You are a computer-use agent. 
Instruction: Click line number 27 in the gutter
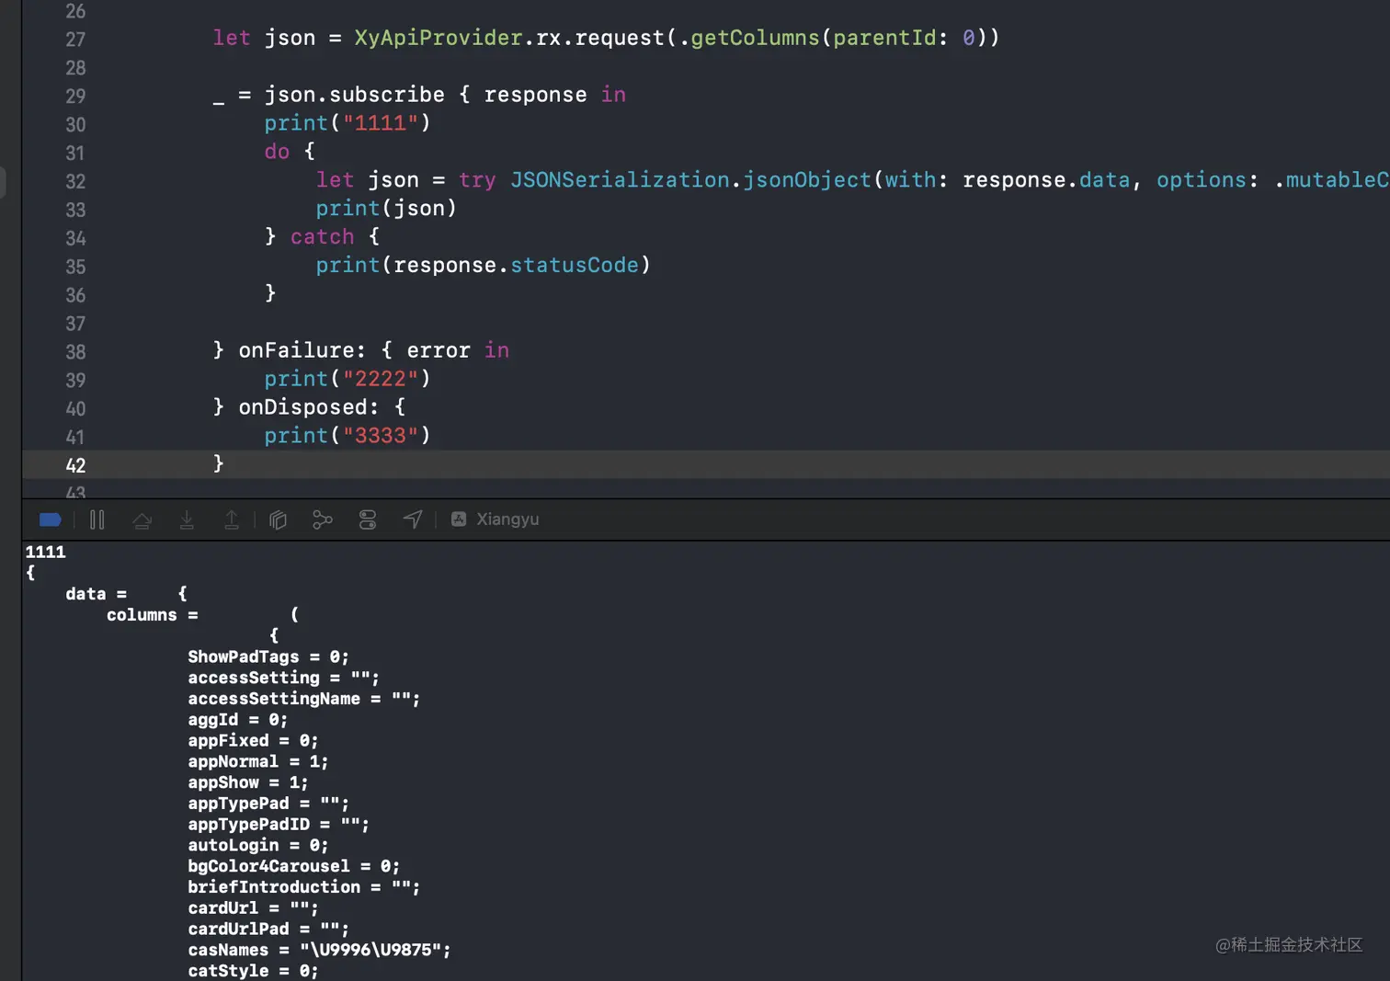[75, 40]
